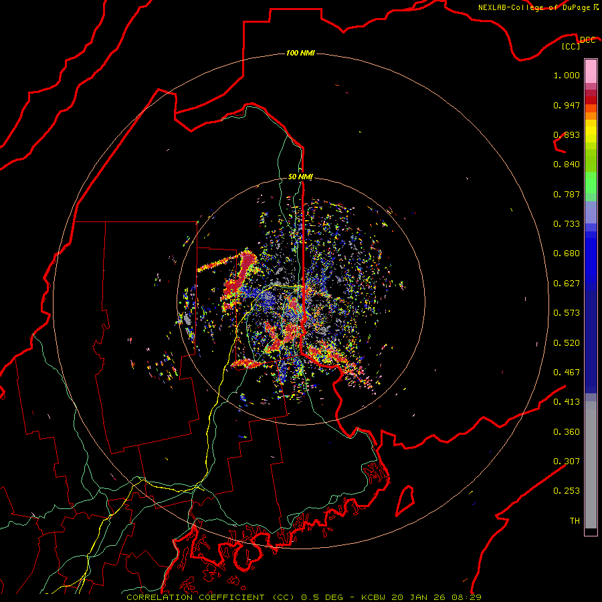The height and width of the screenshot is (602, 602).
Task: Pick the pink segment of the color bar
Action: coord(591,71)
